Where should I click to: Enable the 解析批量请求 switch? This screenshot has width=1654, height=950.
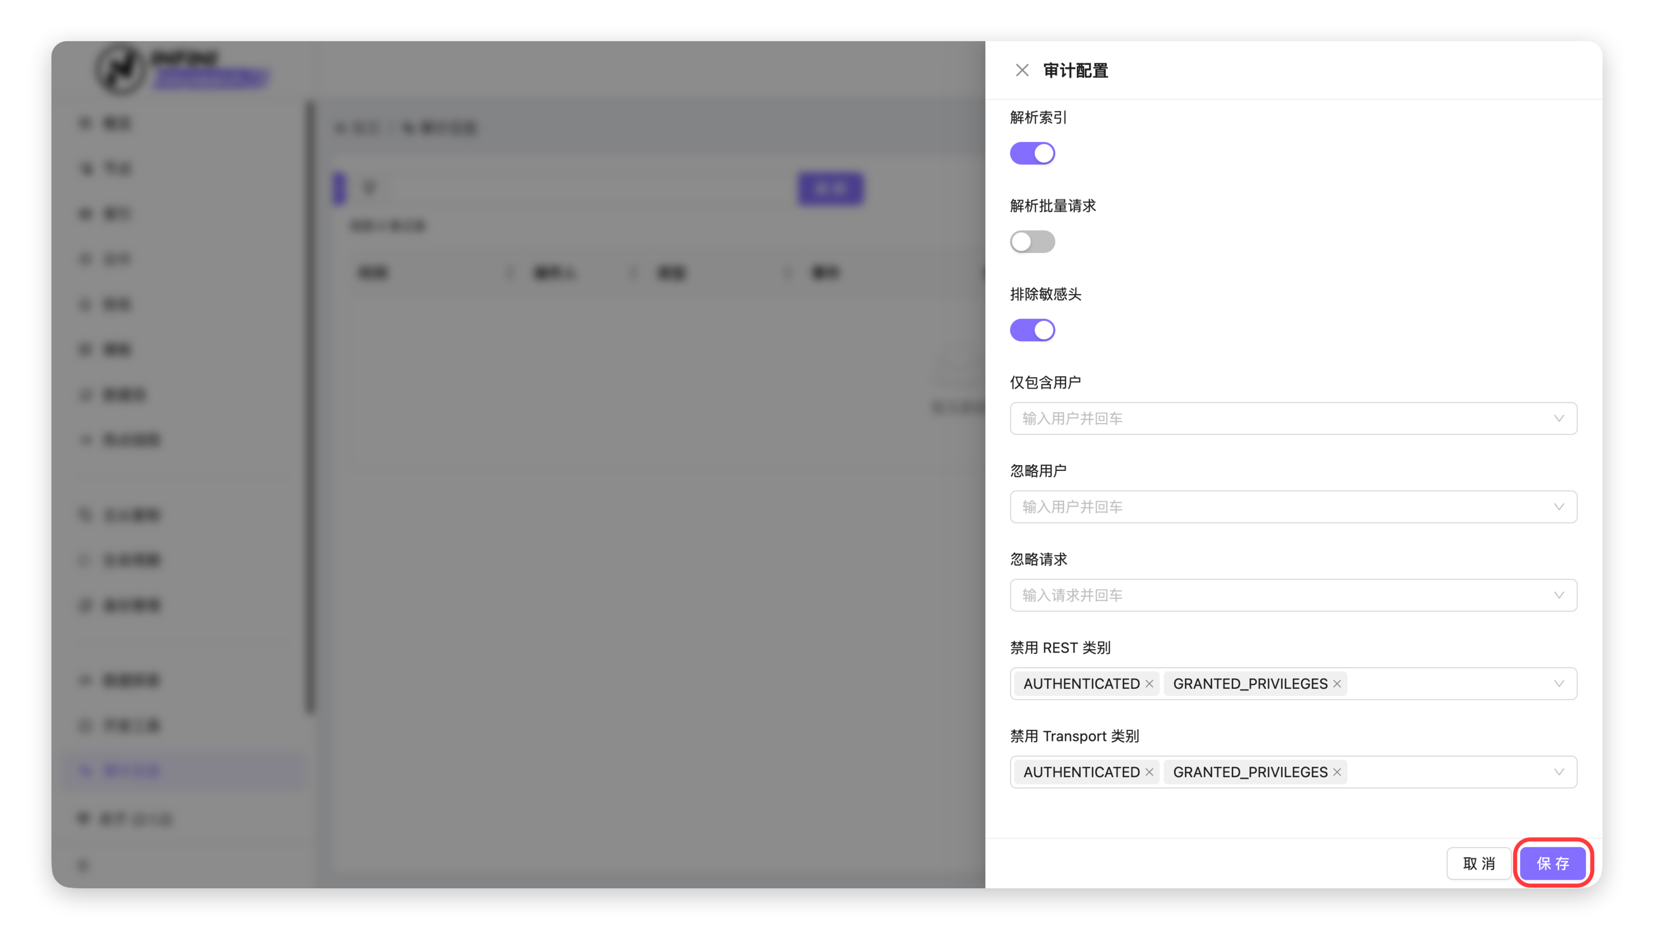[1032, 242]
